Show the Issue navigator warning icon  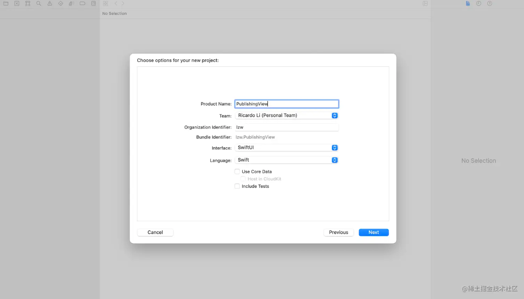(x=50, y=4)
